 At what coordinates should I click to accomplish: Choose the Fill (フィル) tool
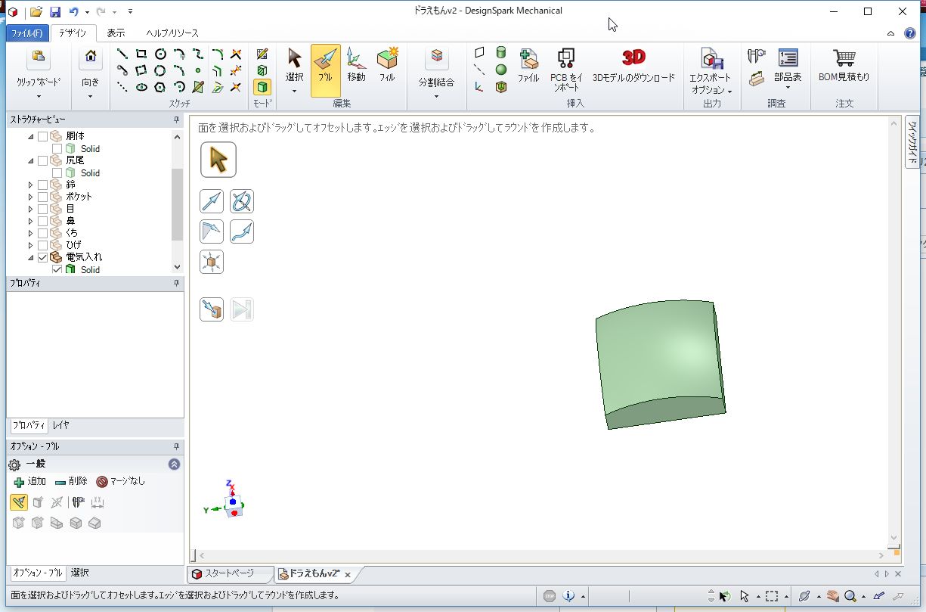click(x=387, y=67)
